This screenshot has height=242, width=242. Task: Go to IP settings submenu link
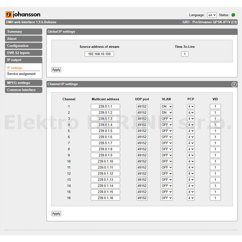15,68
